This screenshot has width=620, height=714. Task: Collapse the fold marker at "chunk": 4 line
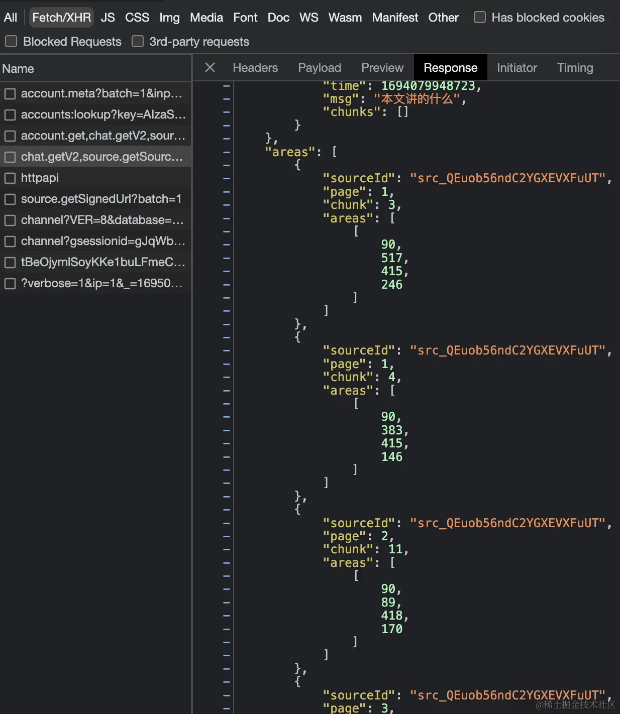click(227, 377)
